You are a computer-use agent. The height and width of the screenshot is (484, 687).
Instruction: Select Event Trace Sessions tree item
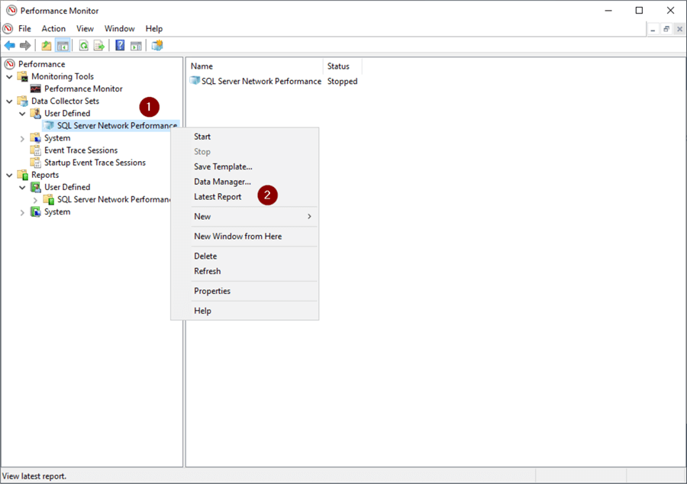click(81, 150)
